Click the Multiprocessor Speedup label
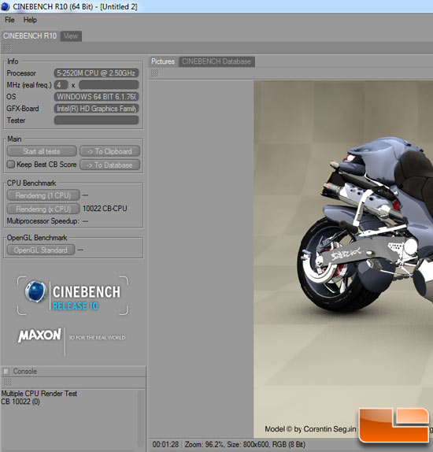 (43, 221)
